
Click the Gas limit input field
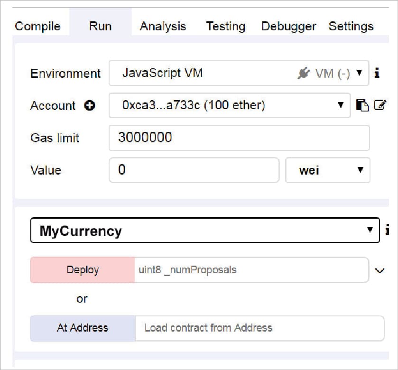[239, 138]
